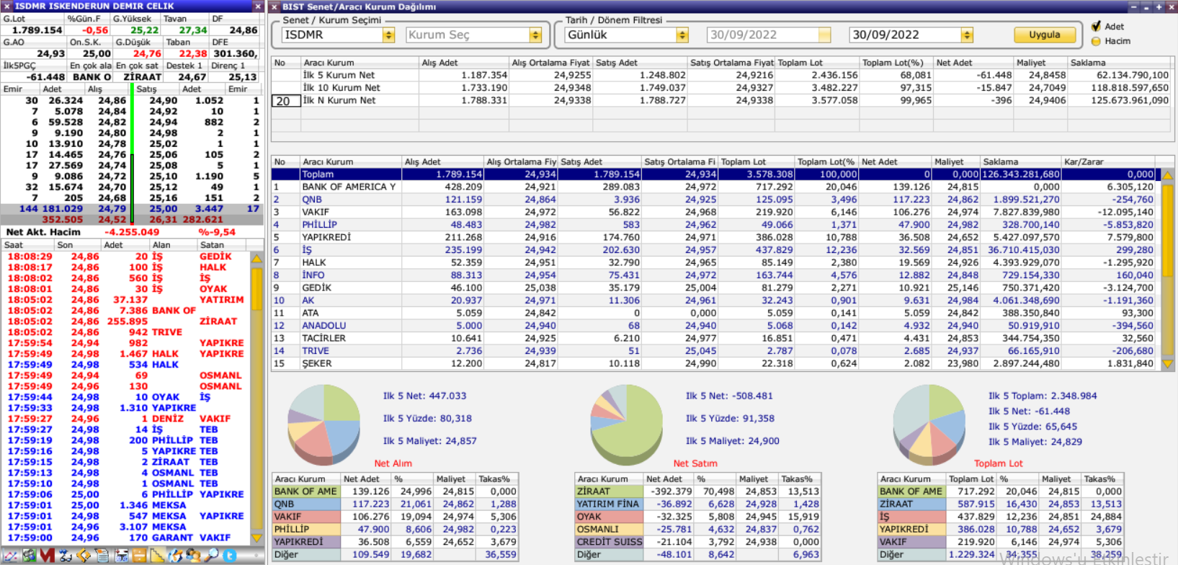
Task: Select the BANK OF AMERICA Y row
Action: coord(713,187)
